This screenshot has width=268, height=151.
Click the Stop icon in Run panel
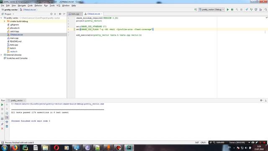(2, 109)
